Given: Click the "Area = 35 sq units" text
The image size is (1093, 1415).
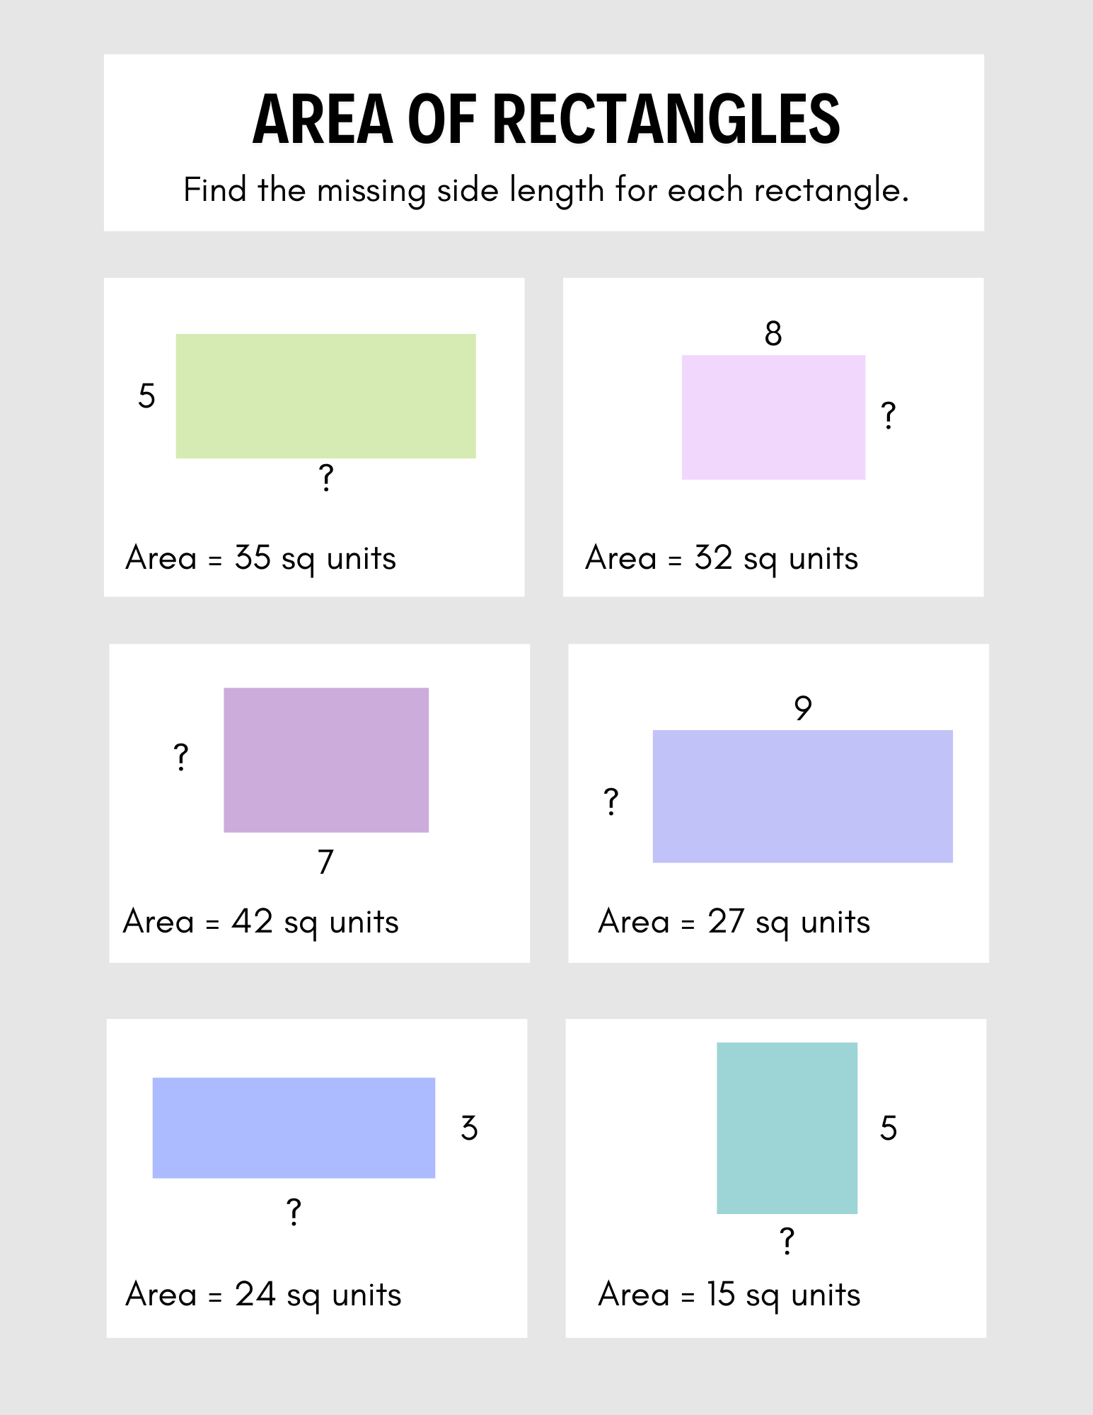Looking at the screenshot, I should [260, 558].
